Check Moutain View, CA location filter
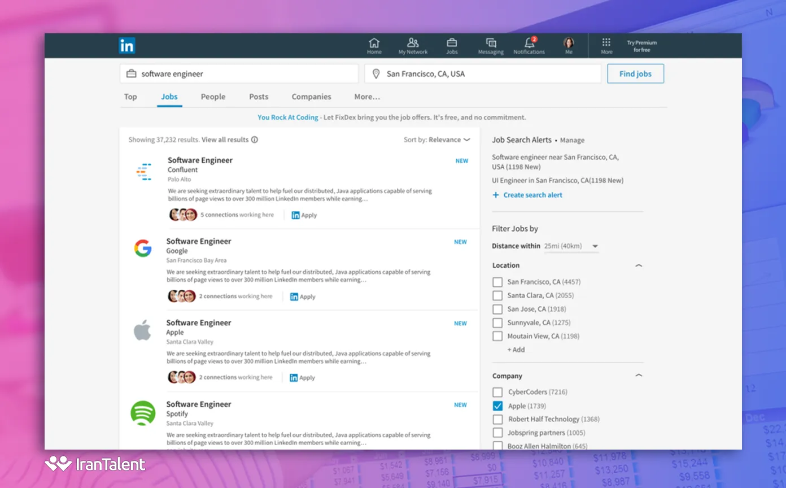The width and height of the screenshot is (786, 488). pyautogui.click(x=497, y=336)
